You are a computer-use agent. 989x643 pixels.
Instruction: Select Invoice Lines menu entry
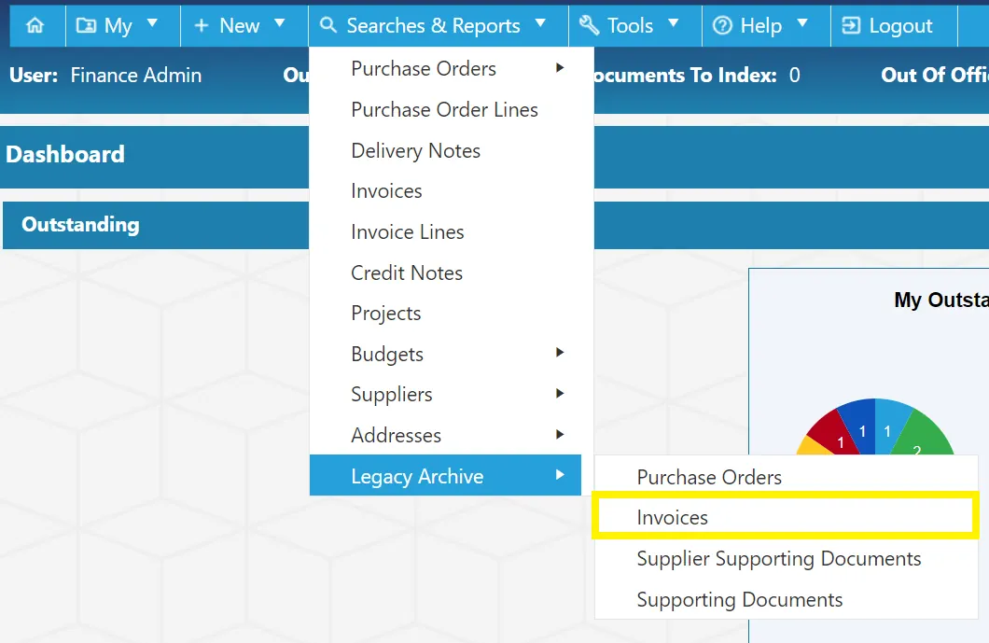[445, 232]
